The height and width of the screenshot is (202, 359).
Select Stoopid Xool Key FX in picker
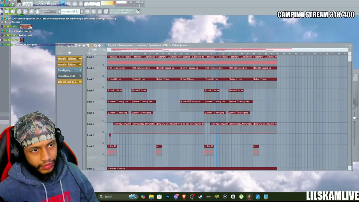[x=70, y=76]
